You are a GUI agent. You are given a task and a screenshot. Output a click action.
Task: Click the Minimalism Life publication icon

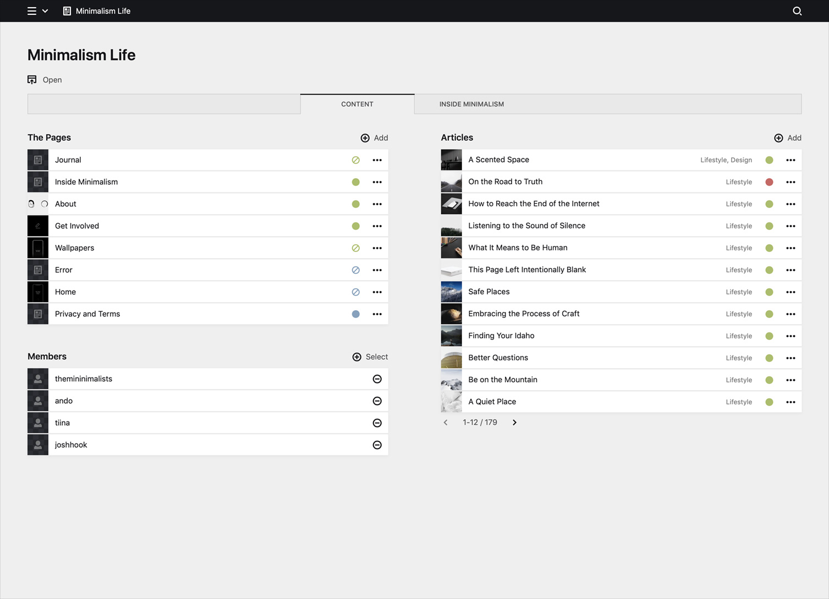click(67, 10)
